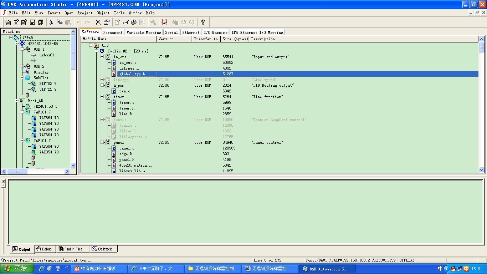The height and width of the screenshot is (274, 487).
Task: Switch to the Variable Mapping tab
Action: 144,32
